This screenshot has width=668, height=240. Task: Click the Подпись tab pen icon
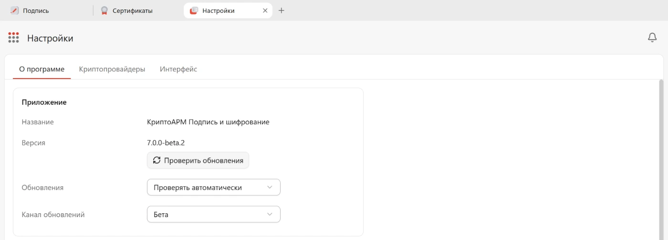pos(14,10)
